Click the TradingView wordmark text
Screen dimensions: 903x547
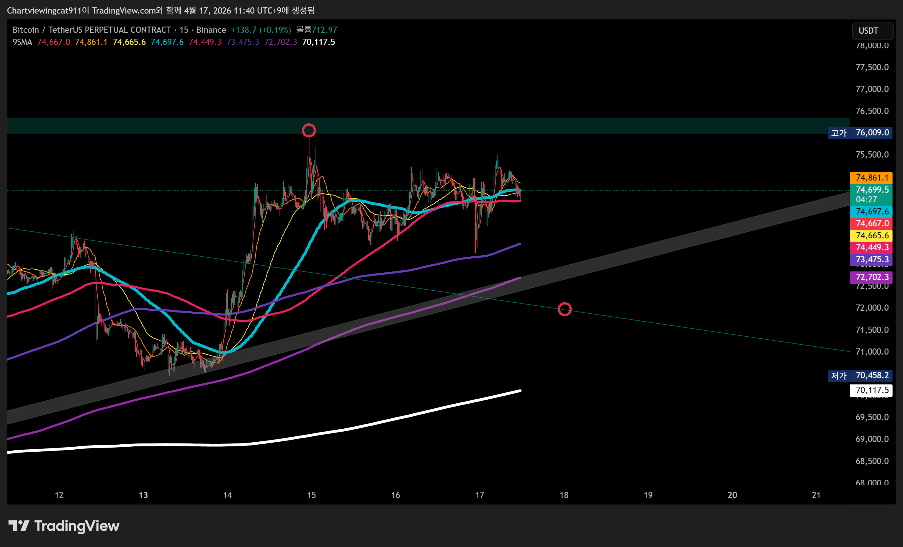[77, 526]
